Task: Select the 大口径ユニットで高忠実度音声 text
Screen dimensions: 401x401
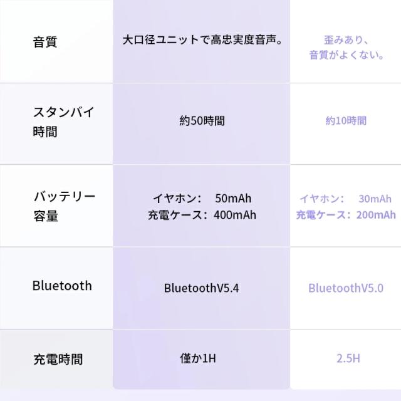Action: (201, 40)
